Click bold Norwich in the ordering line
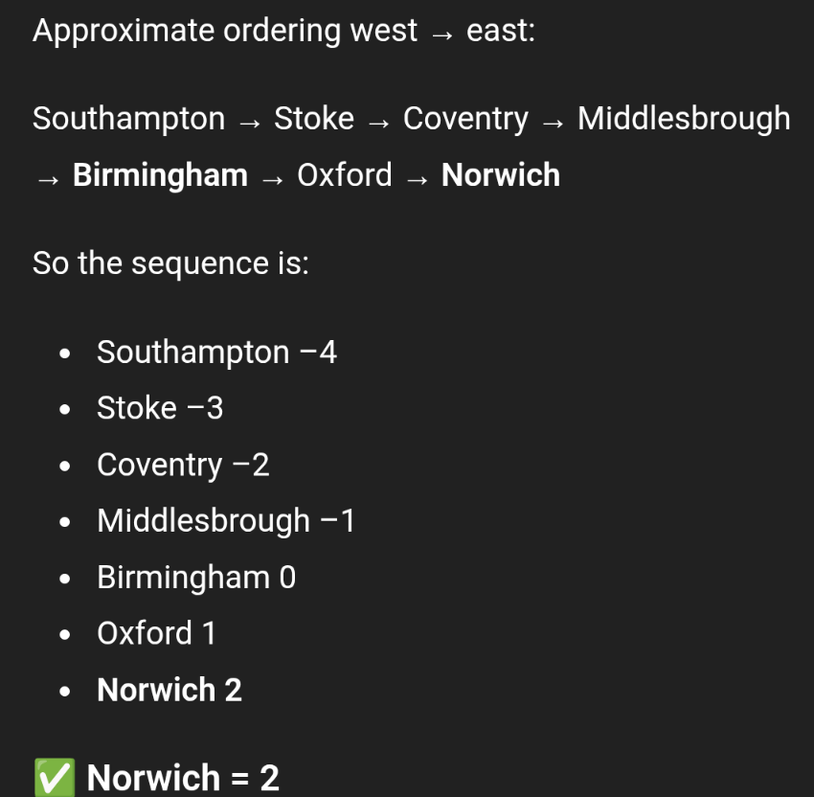The height and width of the screenshot is (797, 814). click(501, 175)
